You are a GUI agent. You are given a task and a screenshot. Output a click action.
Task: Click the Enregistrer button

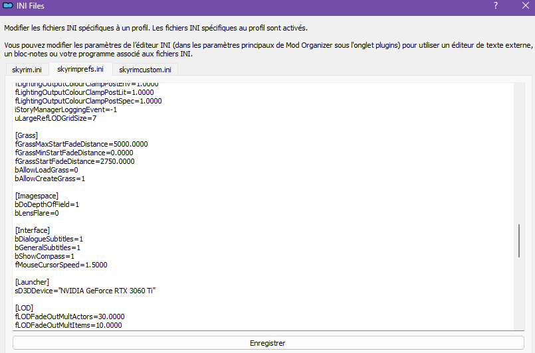(268, 343)
